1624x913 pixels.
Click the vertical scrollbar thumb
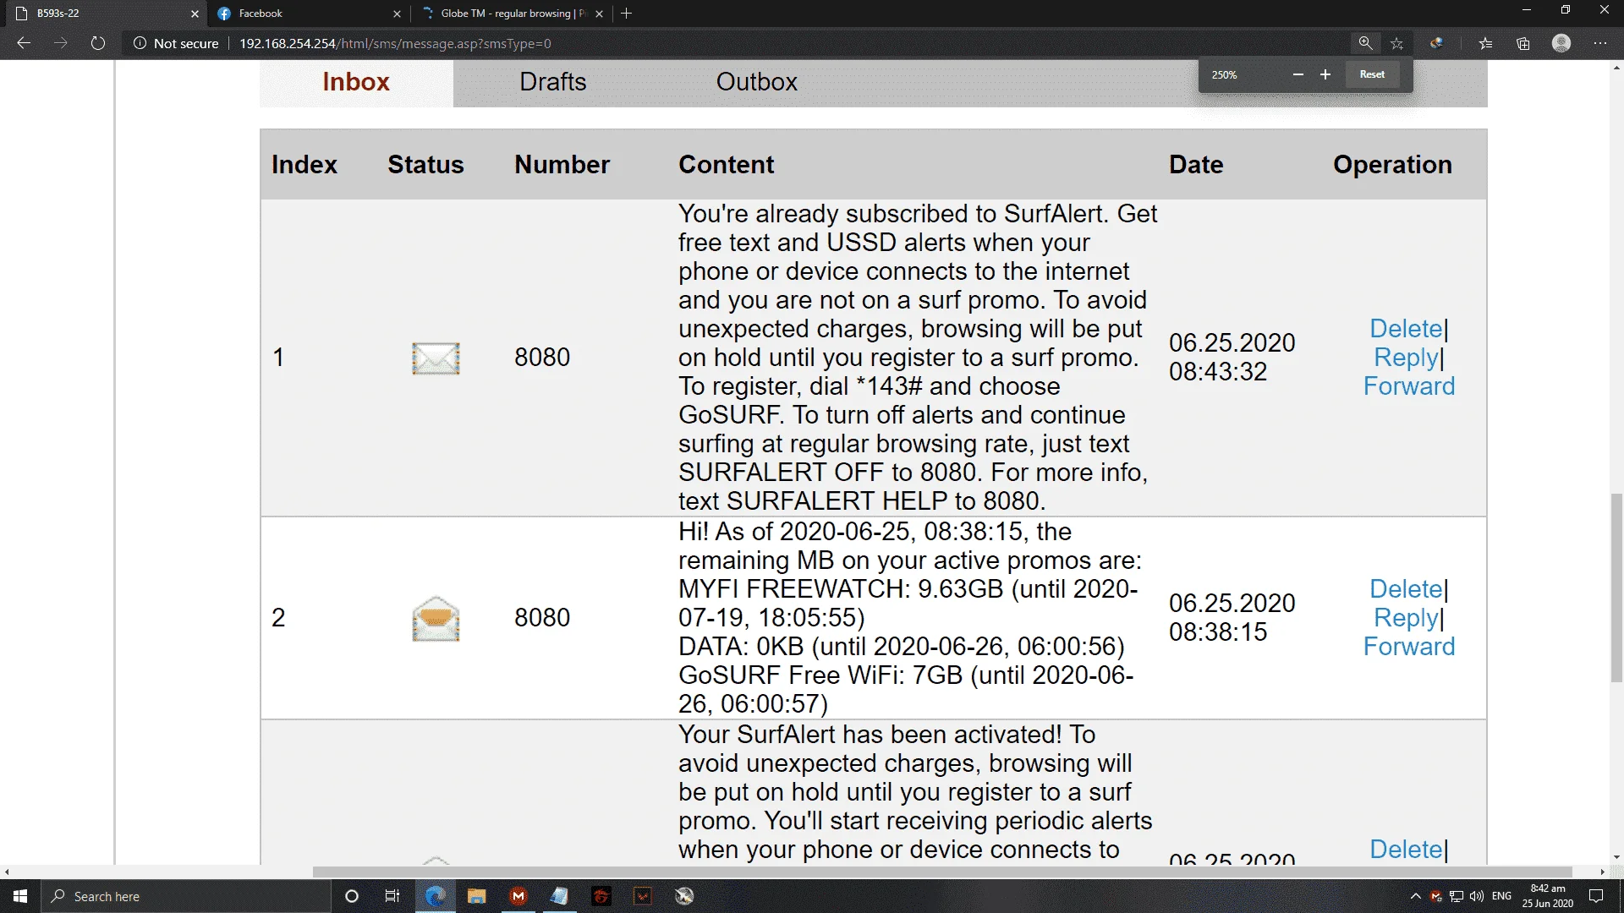tap(1616, 587)
